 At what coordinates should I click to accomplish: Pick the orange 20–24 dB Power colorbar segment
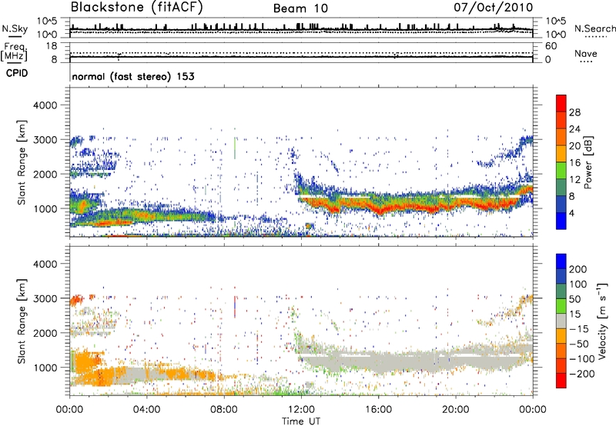click(x=561, y=138)
